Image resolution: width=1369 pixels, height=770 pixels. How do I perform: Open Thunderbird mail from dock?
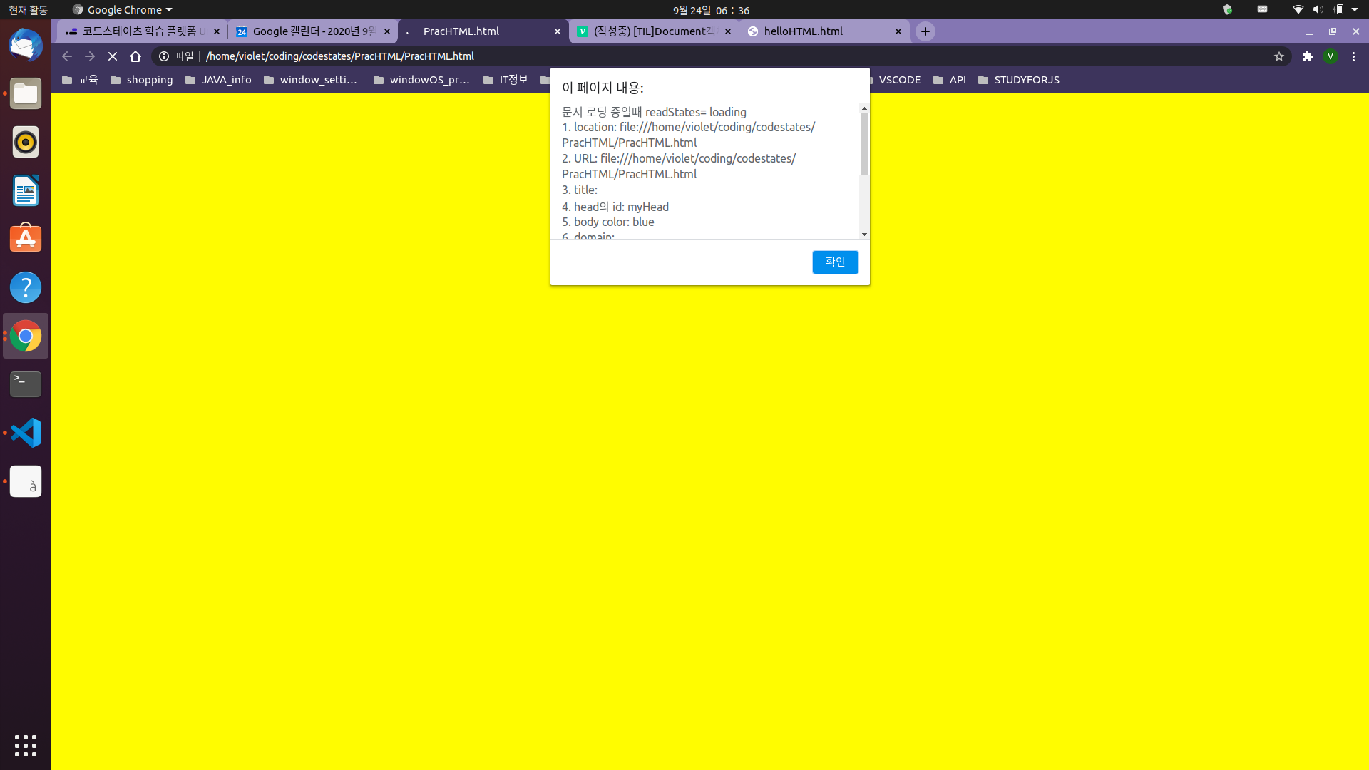click(x=26, y=46)
